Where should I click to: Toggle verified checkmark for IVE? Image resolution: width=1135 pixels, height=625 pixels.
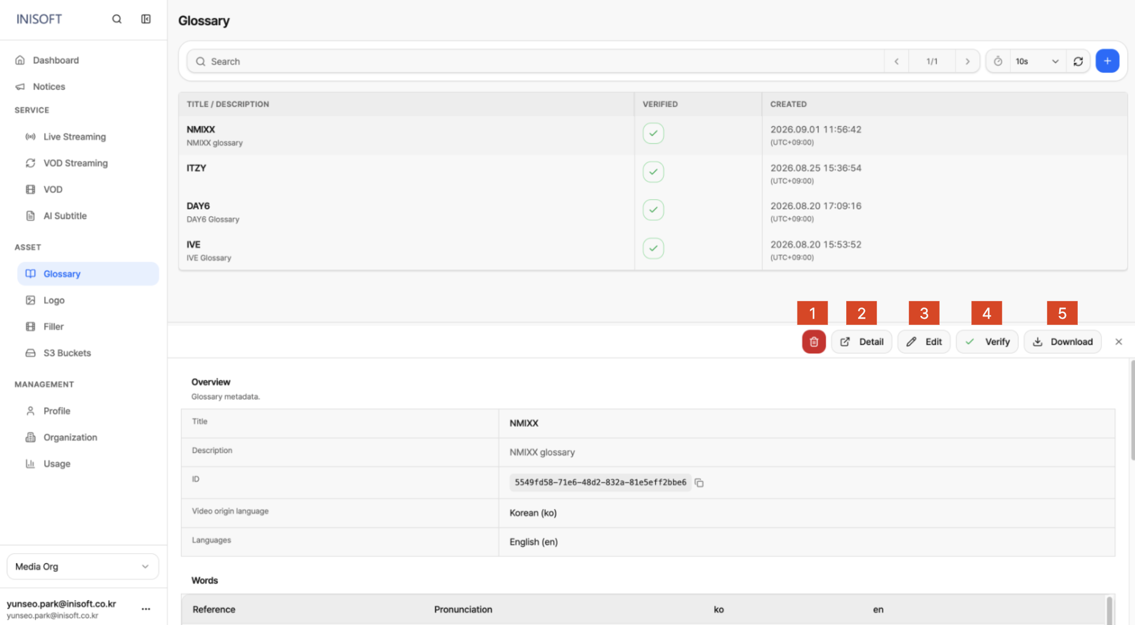pos(654,249)
